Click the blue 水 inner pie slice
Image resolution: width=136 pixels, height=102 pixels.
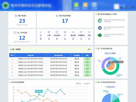pos(108,65)
